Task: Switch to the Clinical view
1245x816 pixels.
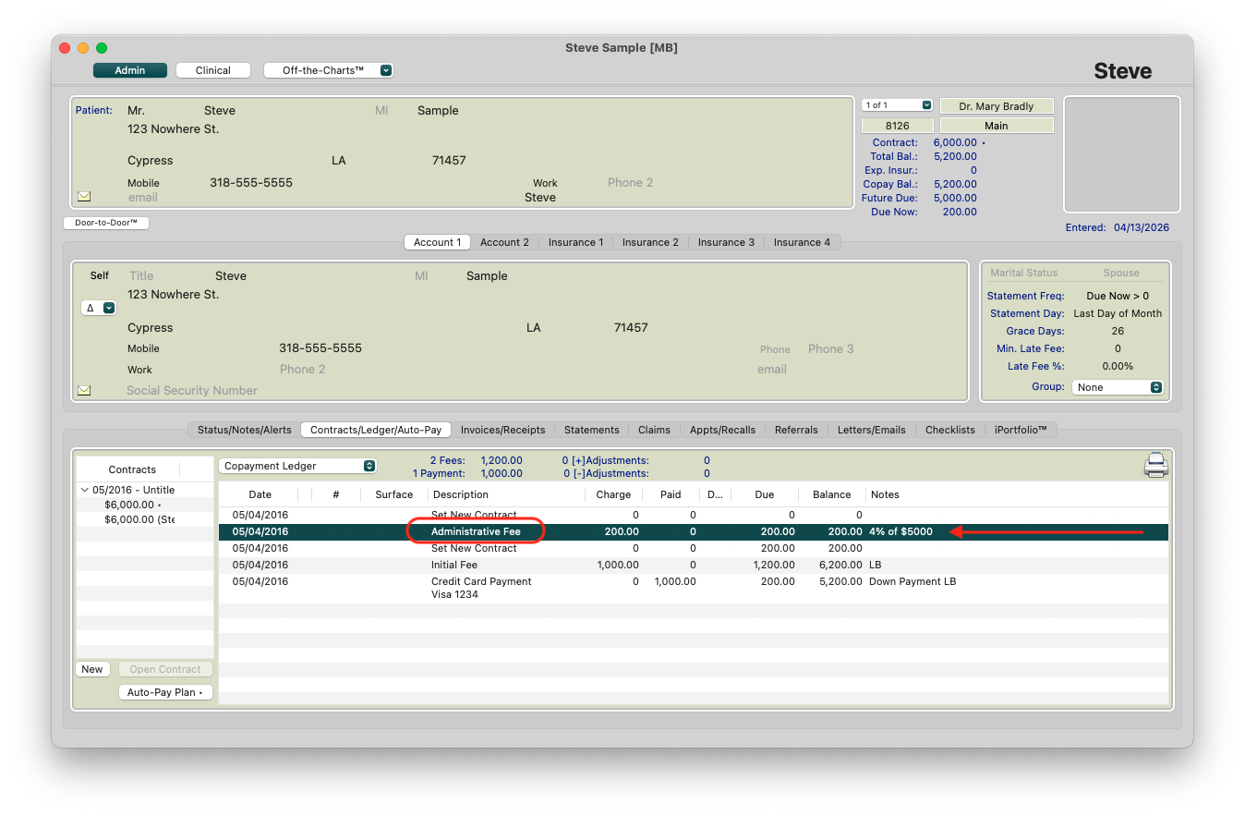Action: tap(213, 70)
